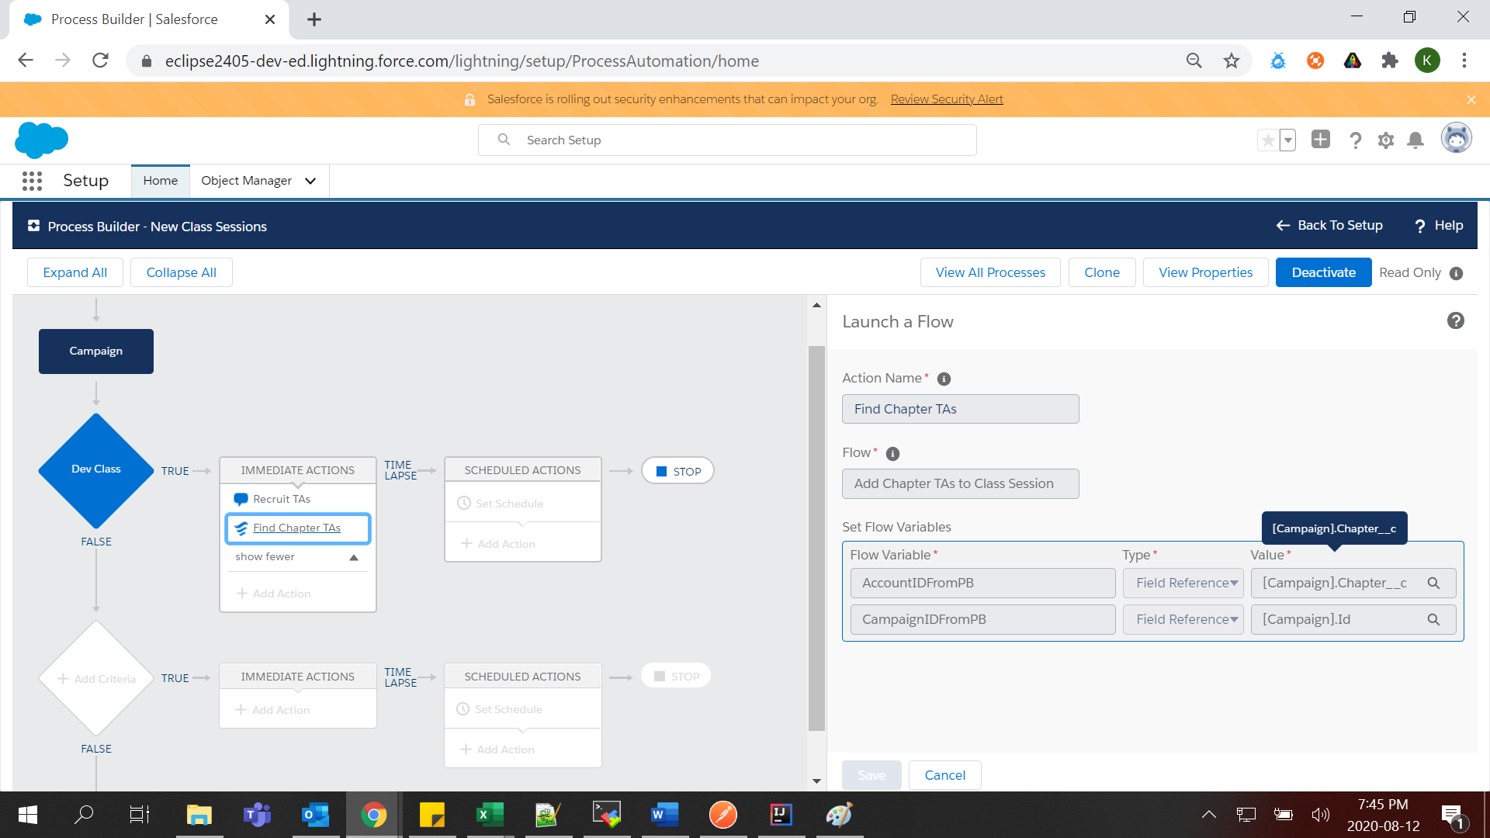Viewport: 1490px width, 838px height.
Task: Open the AccountIDFromPB Type dropdown
Action: (x=1183, y=583)
